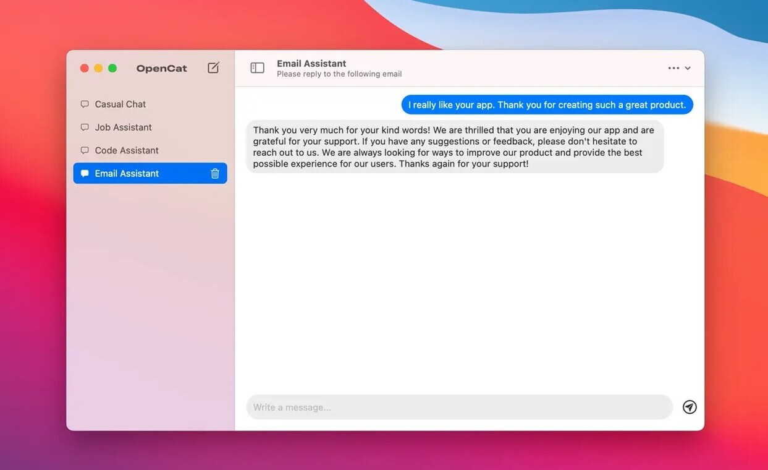768x470 pixels.
Task: Toggle the sidebar using the panel icon
Action: (257, 67)
